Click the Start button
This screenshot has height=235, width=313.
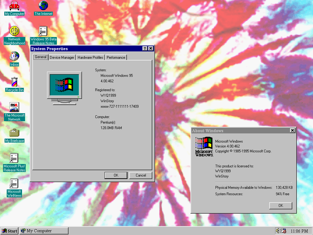click(x=10, y=231)
